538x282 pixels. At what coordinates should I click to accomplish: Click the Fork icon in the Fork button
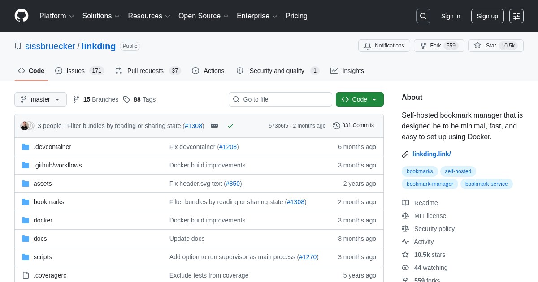pyautogui.click(x=423, y=46)
